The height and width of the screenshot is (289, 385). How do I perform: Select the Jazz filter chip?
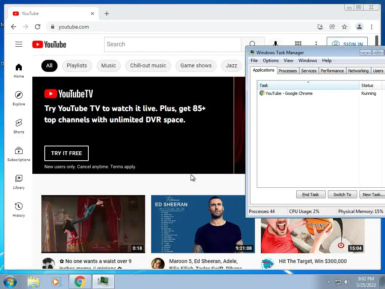point(232,65)
